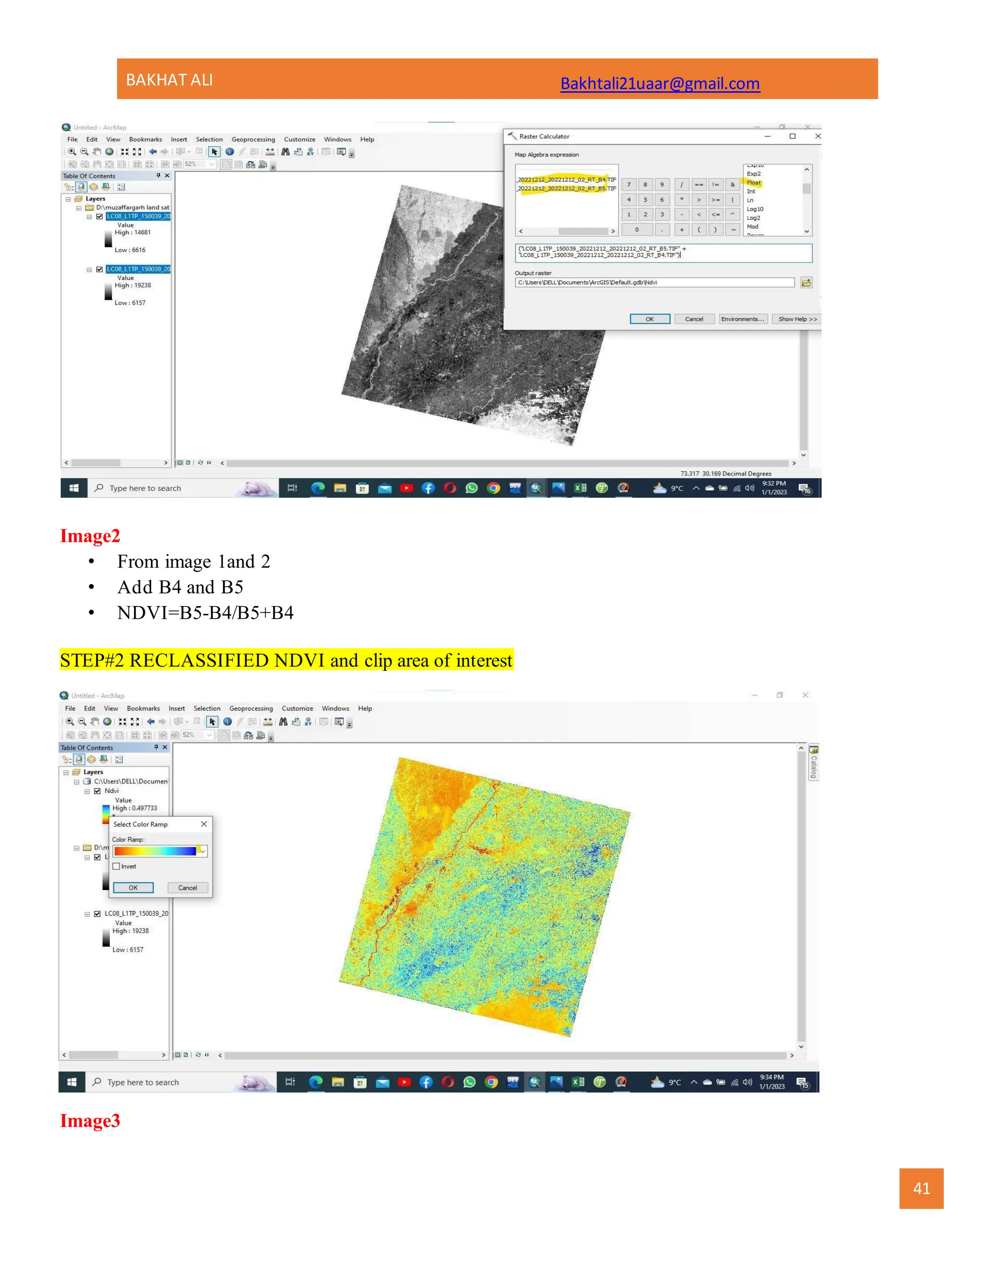Click List By Source icon in color ramp screenshot

(79, 759)
